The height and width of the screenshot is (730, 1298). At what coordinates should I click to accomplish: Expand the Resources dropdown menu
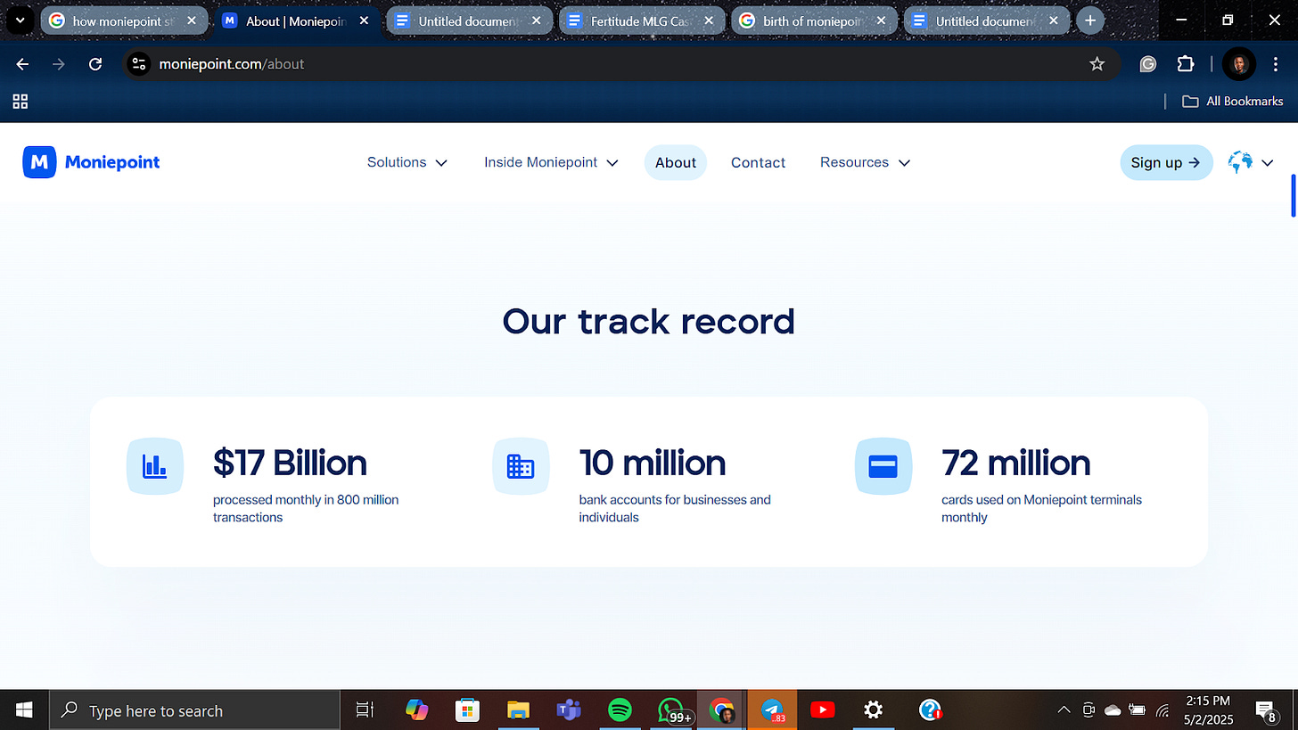click(865, 162)
